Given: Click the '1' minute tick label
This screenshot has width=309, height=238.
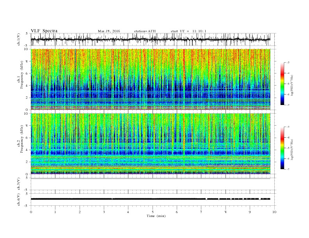Looking at the screenshot, I should click(x=55, y=212).
